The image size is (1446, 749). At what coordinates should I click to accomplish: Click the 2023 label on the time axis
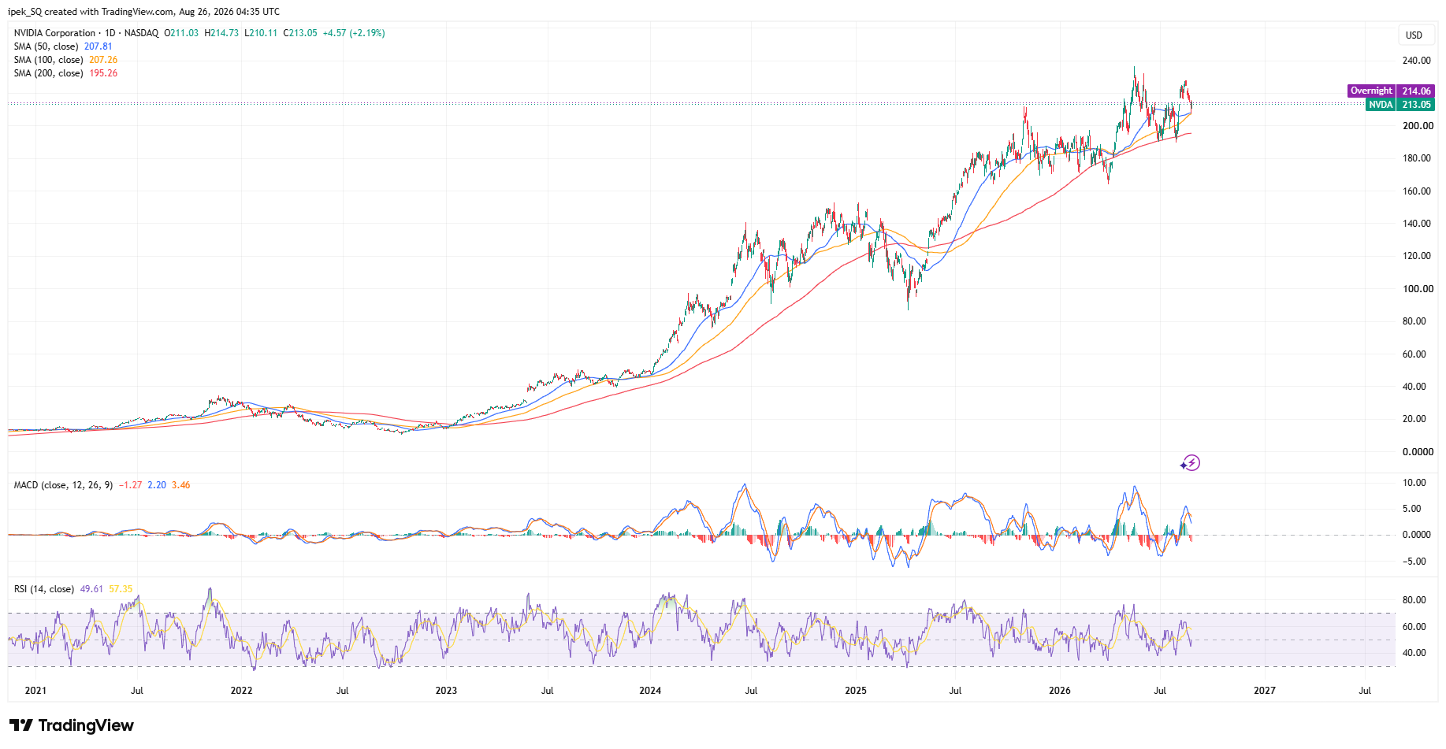(x=446, y=691)
